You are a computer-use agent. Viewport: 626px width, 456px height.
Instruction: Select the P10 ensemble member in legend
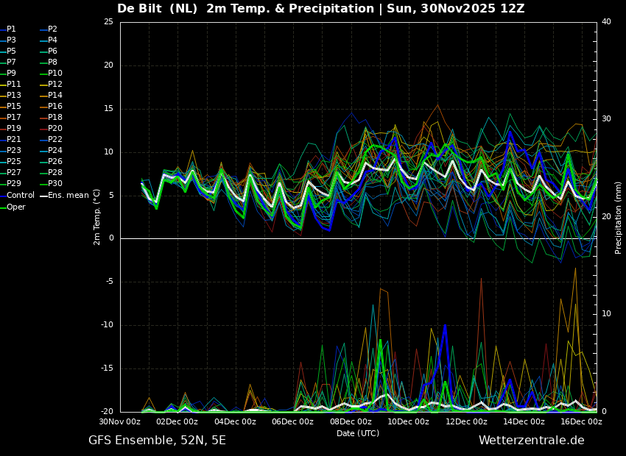pyautogui.click(x=54, y=74)
